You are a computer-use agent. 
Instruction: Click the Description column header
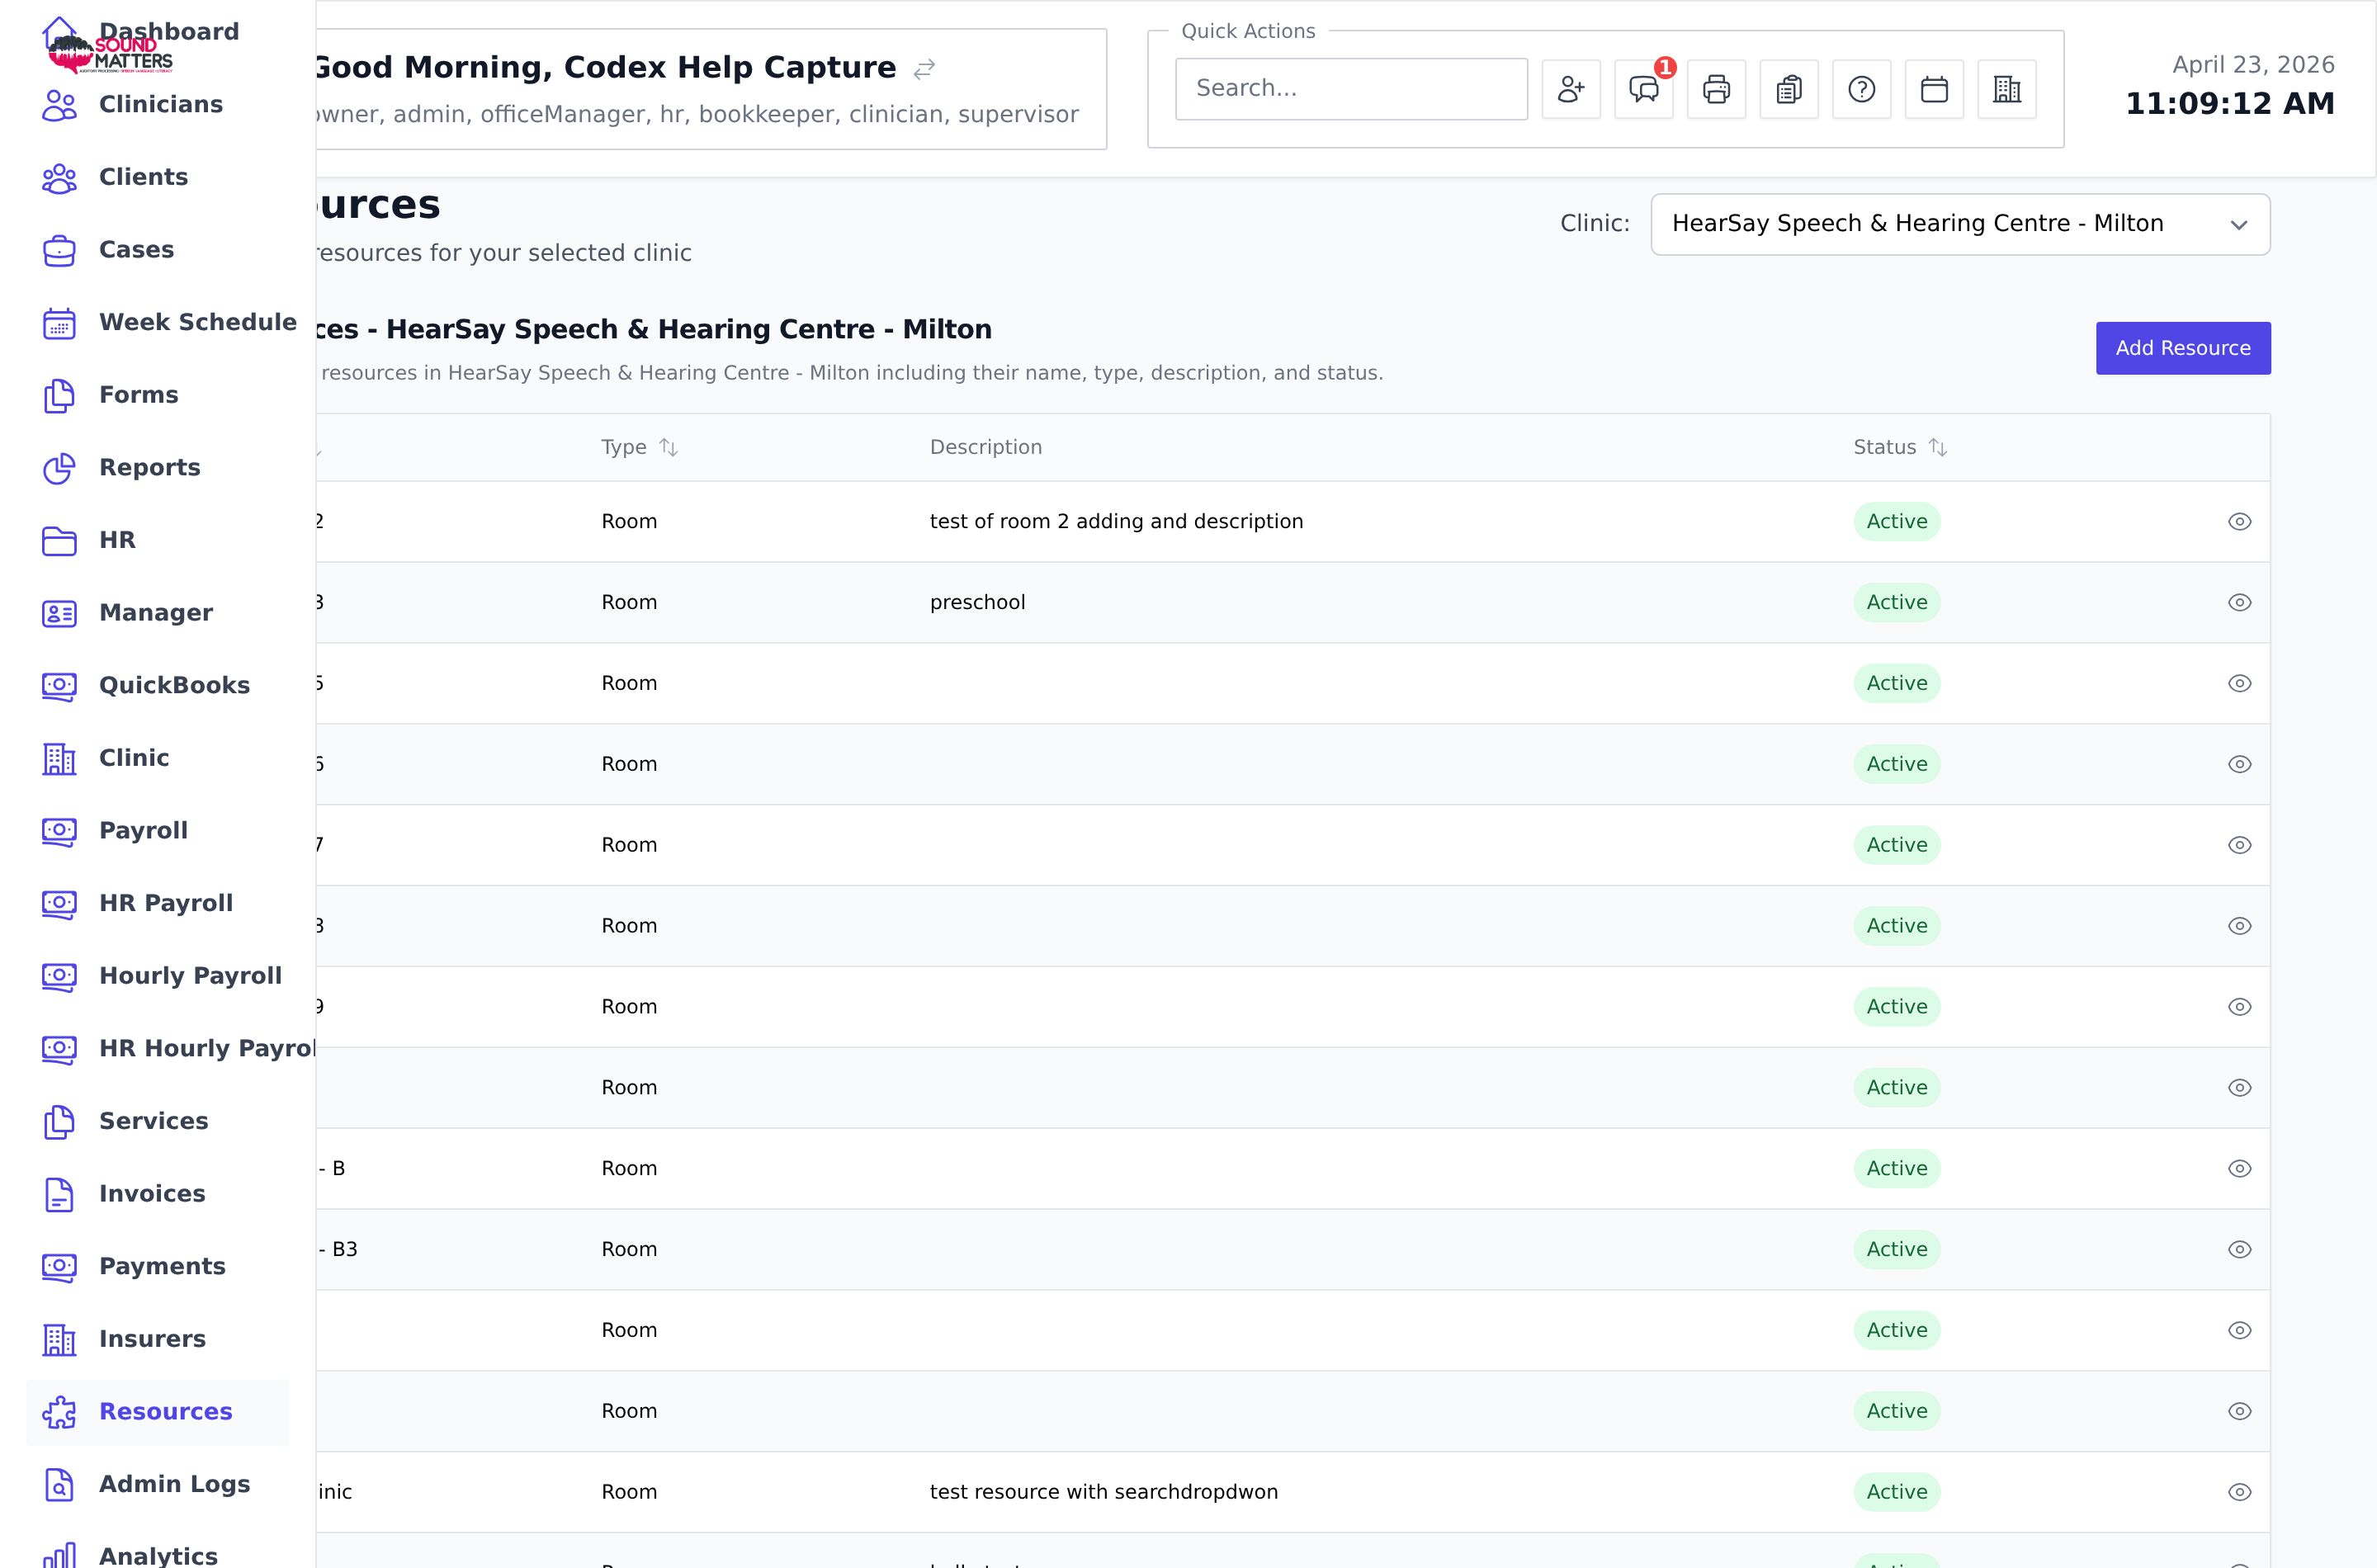(986, 447)
